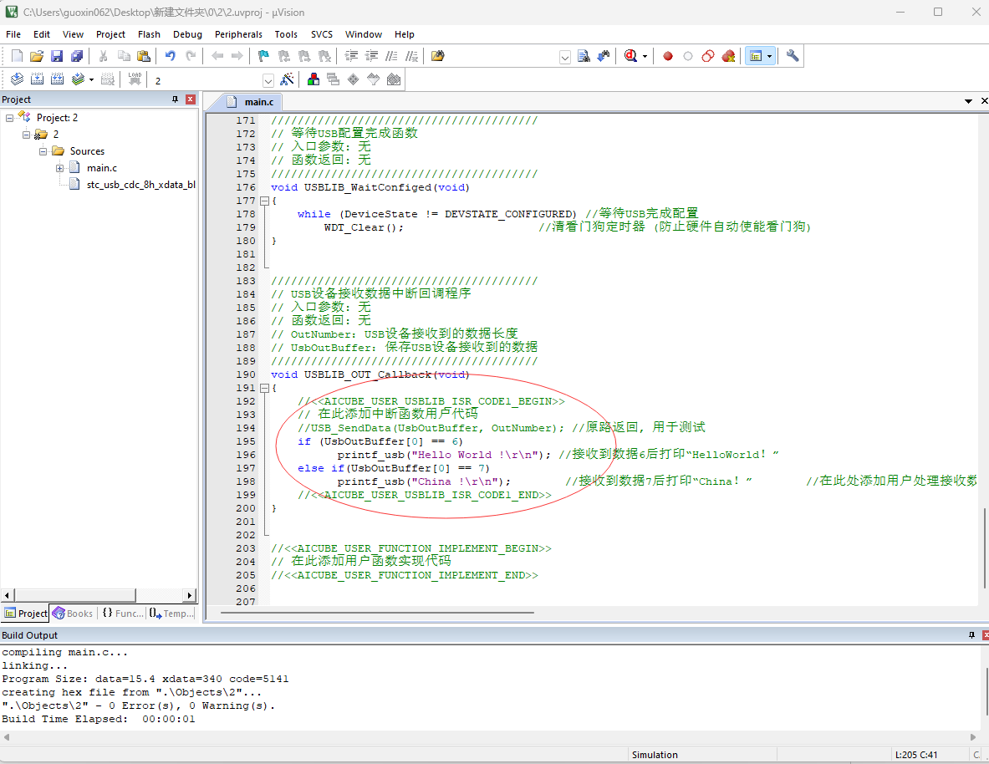Open the Edit menu
989x764 pixels.
[42, 34]
